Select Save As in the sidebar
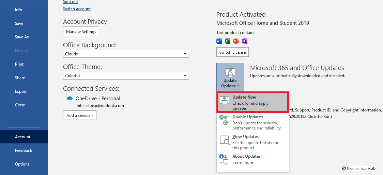 pyautogui.click(x=22, y=37)
